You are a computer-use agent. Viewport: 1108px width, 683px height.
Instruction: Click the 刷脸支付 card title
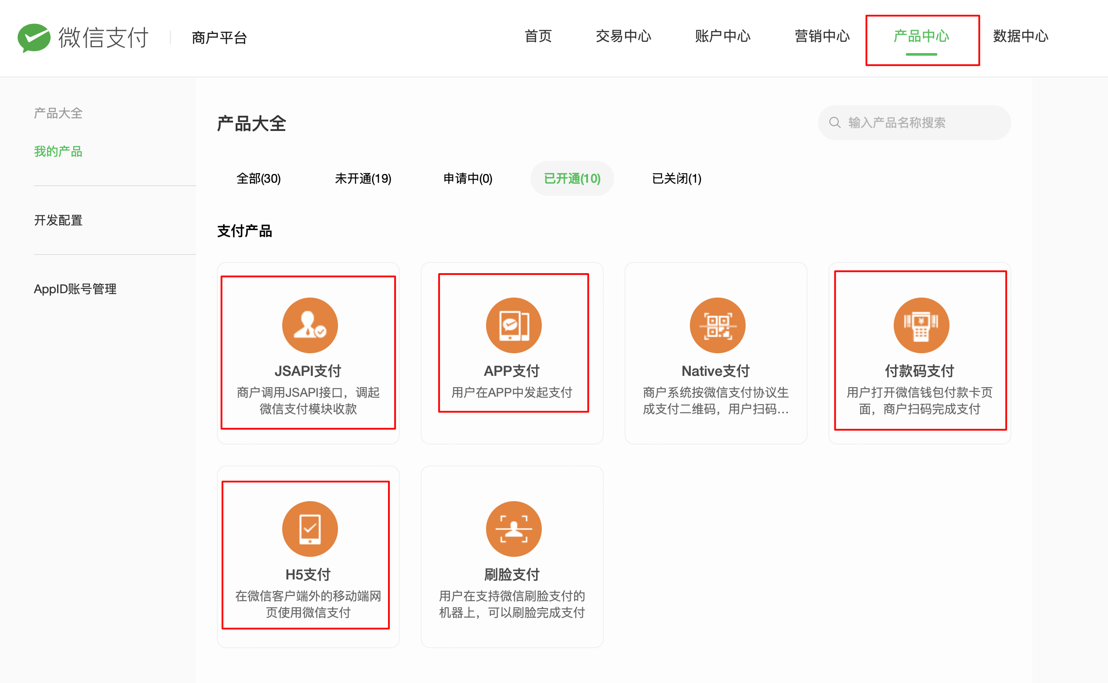512,575
